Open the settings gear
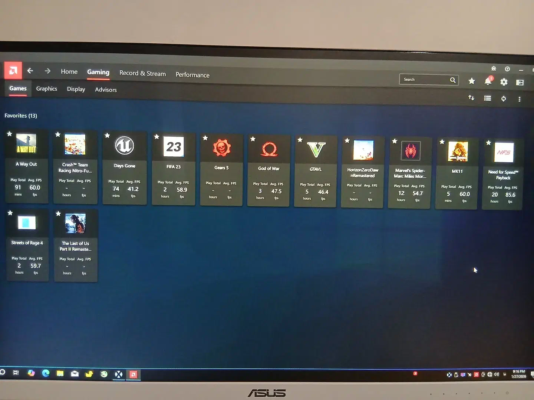 (504, 82)
